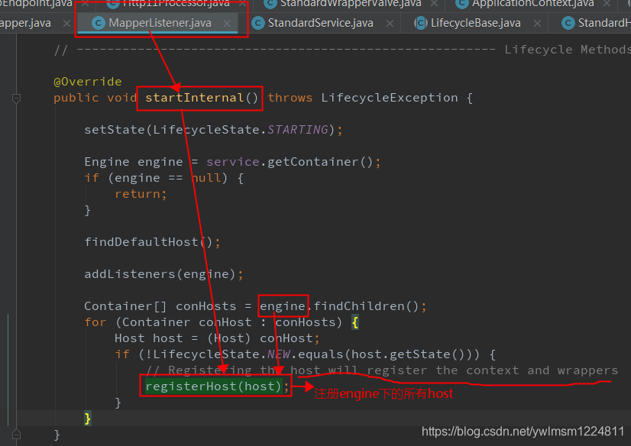The width and height of the screenshot is (631, 446).
Task: Click the MapperListener.java class icon
Action: 99,23
